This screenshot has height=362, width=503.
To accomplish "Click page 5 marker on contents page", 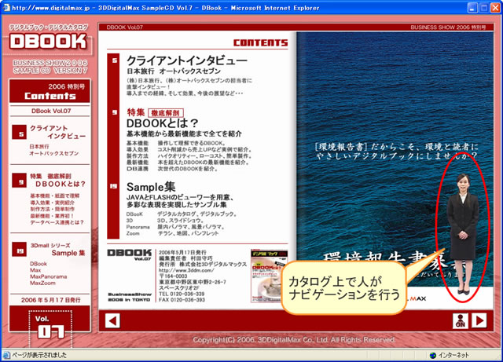I will pos(114,60).
